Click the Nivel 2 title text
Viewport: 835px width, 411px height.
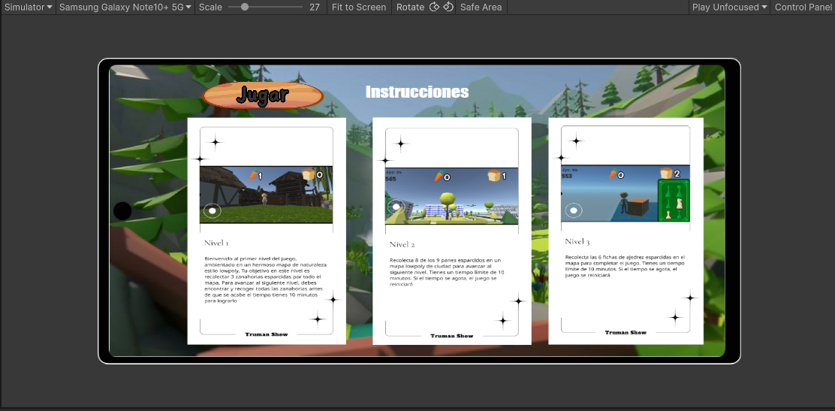402,245
